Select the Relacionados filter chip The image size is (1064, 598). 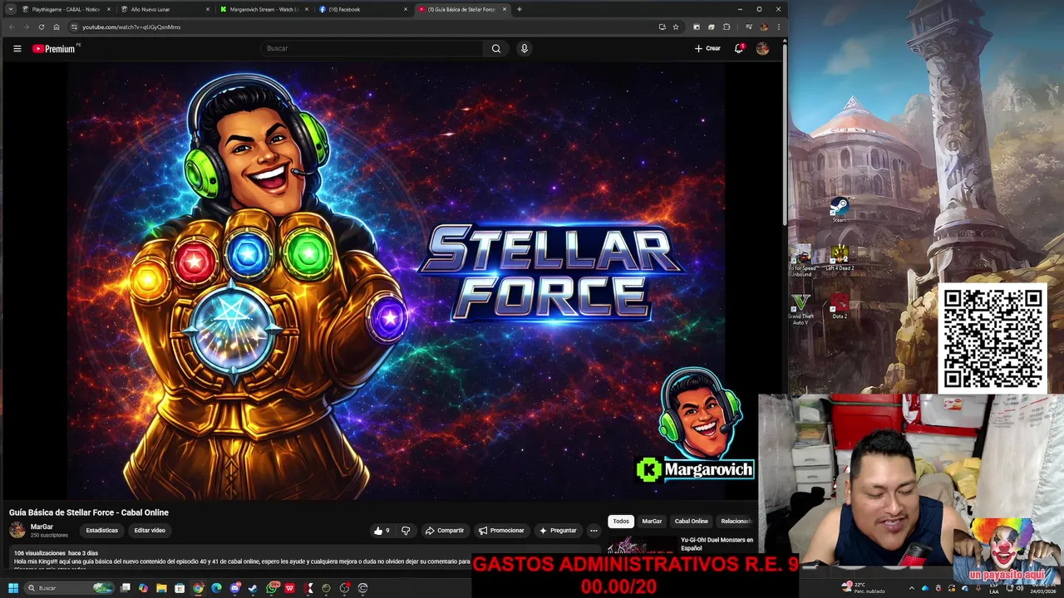(736, 521)
